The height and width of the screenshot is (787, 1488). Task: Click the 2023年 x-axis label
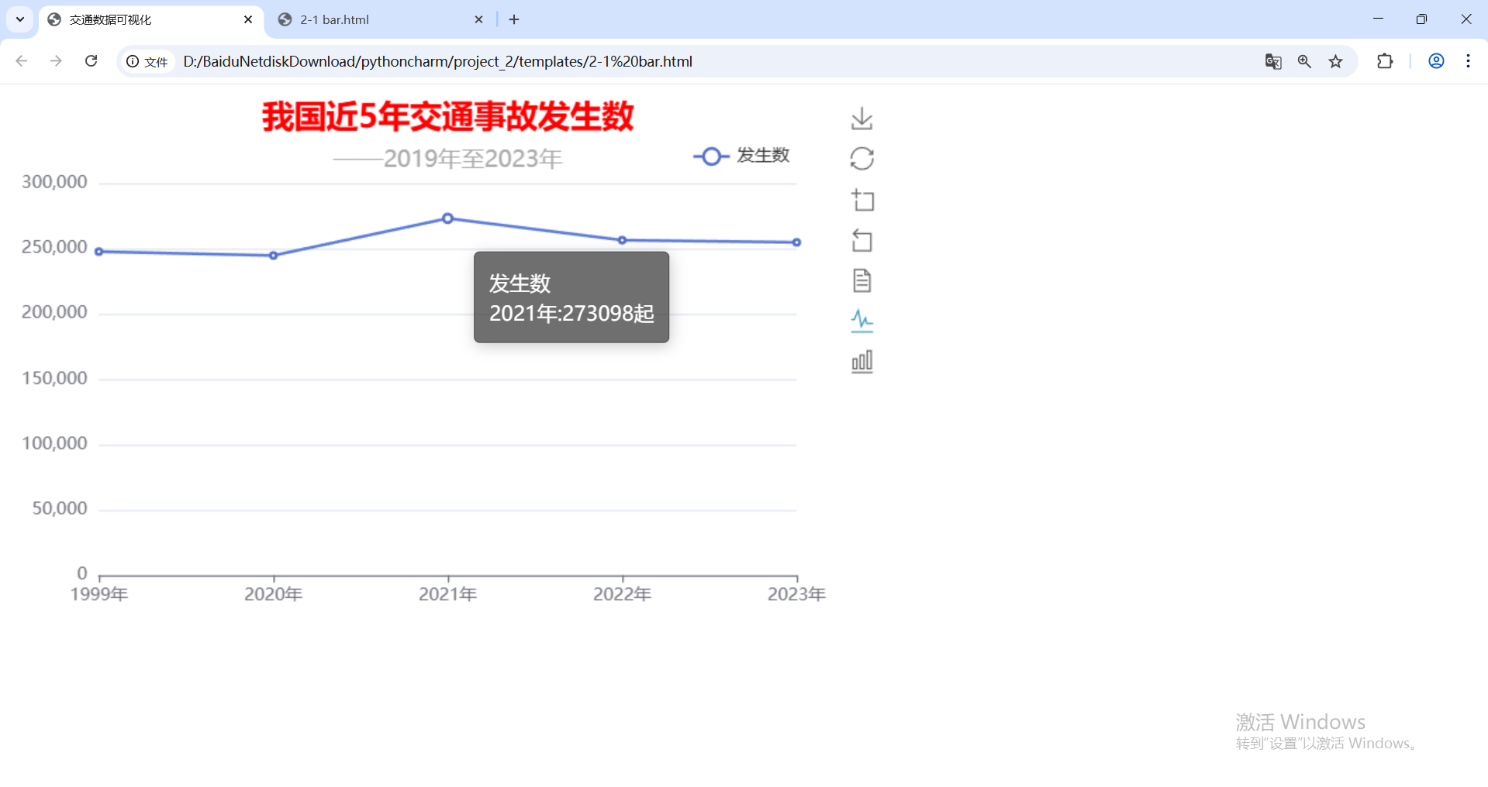tap(796, 594)
